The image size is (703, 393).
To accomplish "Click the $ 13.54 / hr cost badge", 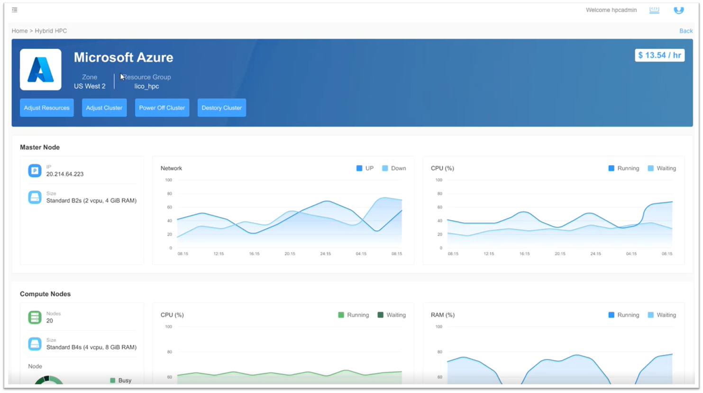I will (x=659, y=55).
